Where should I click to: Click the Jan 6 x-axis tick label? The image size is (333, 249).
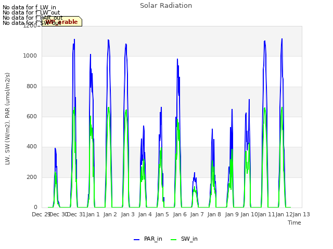pos(180,214)
